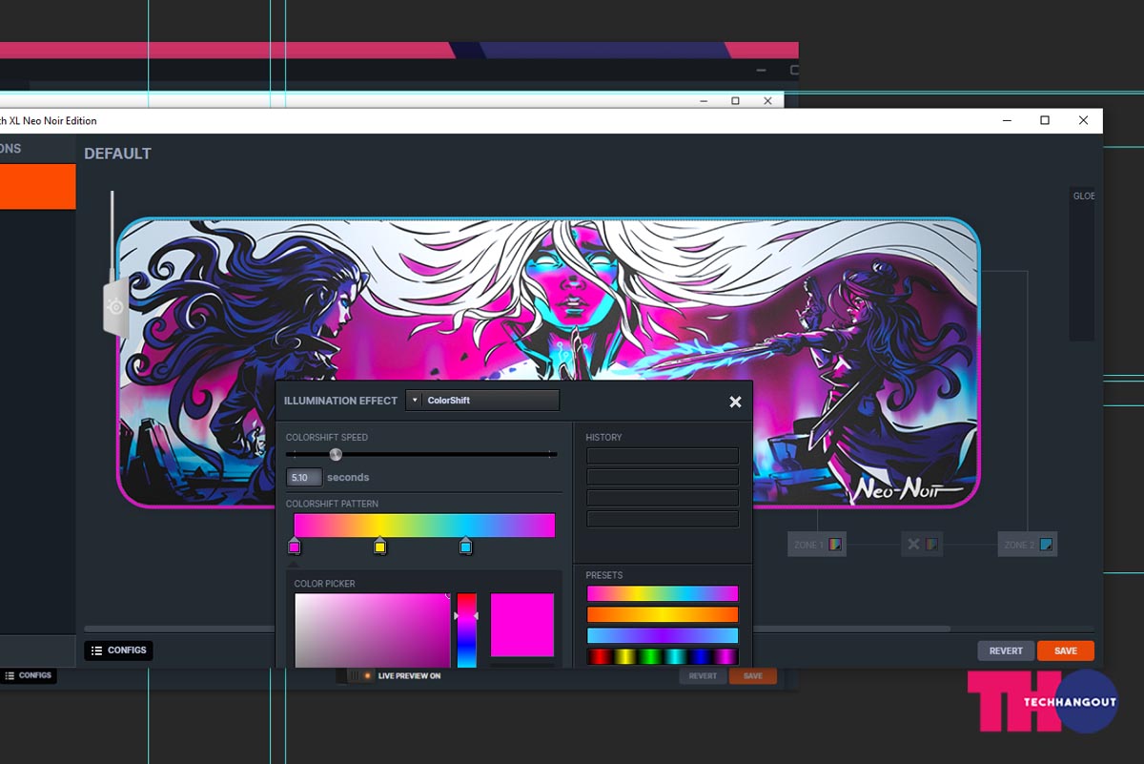
Task: Click the magenta current color preview swatch
Action: point(522,625)
